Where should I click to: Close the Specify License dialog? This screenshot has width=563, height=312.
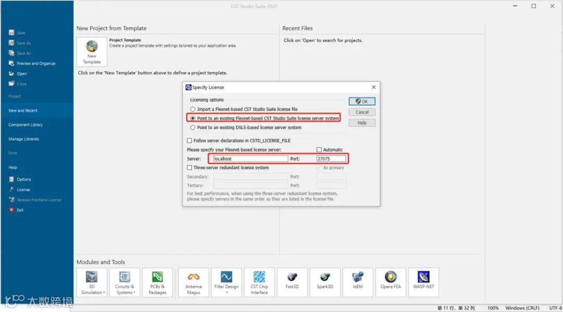(374, 87)
